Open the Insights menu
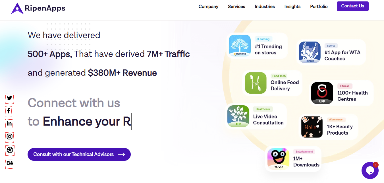384x183 pixels. point(292,7)
